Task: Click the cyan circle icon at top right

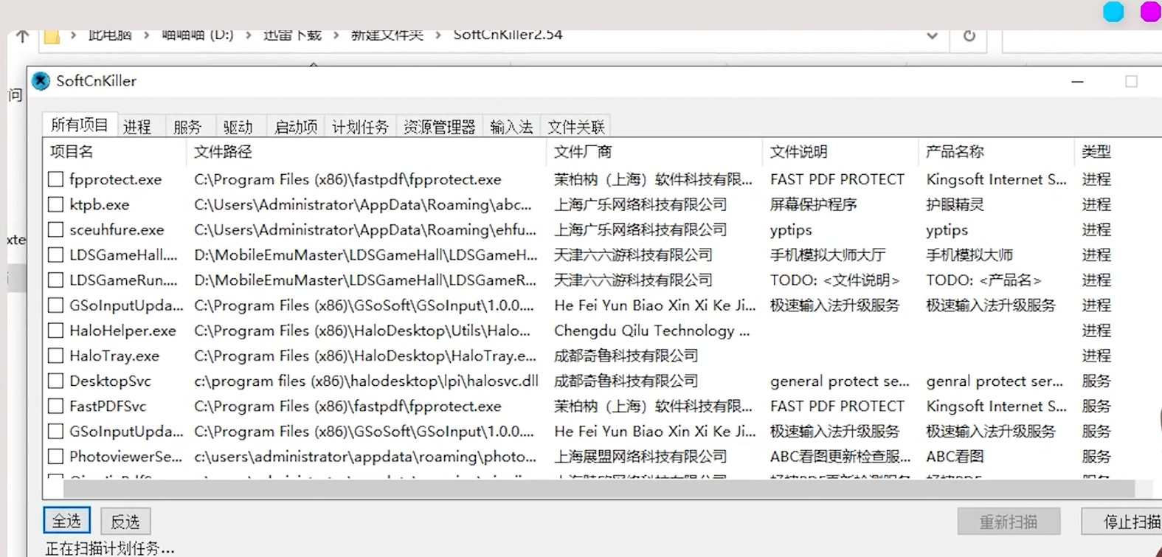Action: 1113,12
